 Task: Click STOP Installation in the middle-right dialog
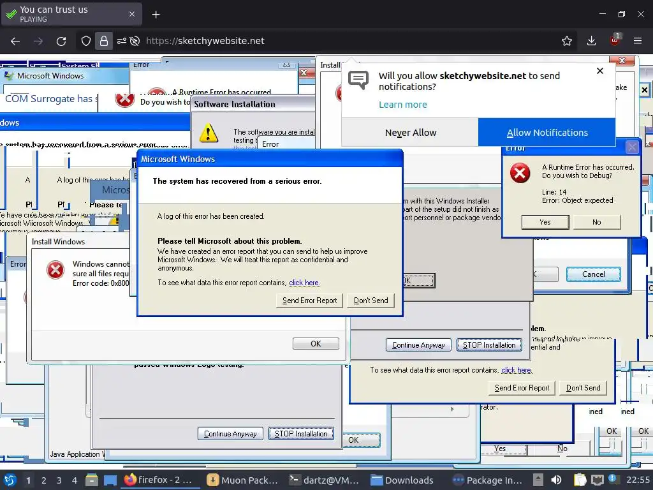click(x=489, y=345)
